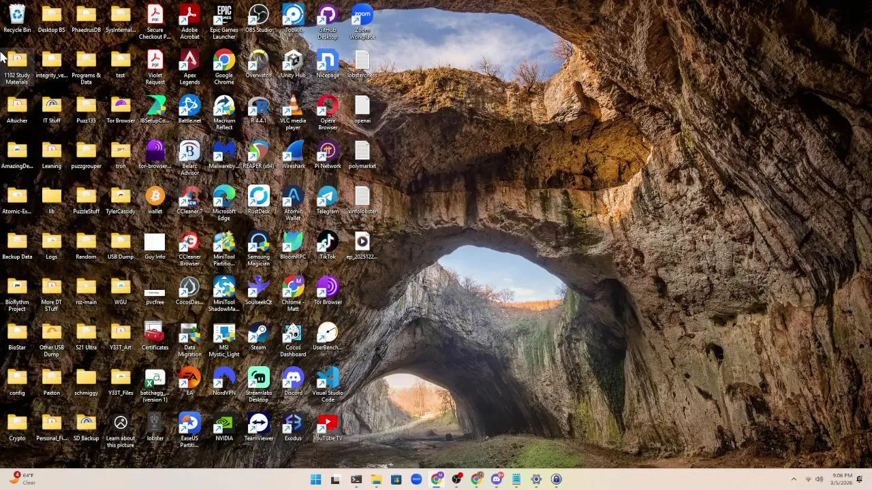872x490 pixels.
Task: Open the Samsung Magician icon
Action: tap(259, 249)
